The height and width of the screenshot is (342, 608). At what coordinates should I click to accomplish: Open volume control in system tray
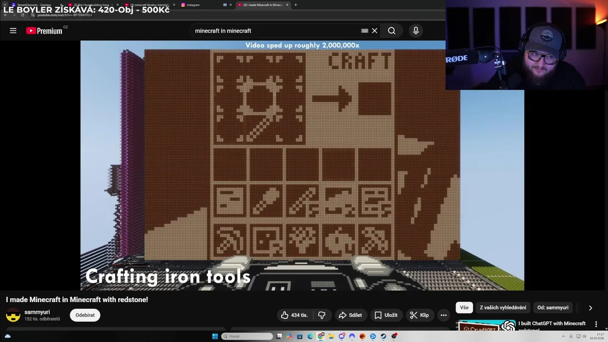(584, 336)
